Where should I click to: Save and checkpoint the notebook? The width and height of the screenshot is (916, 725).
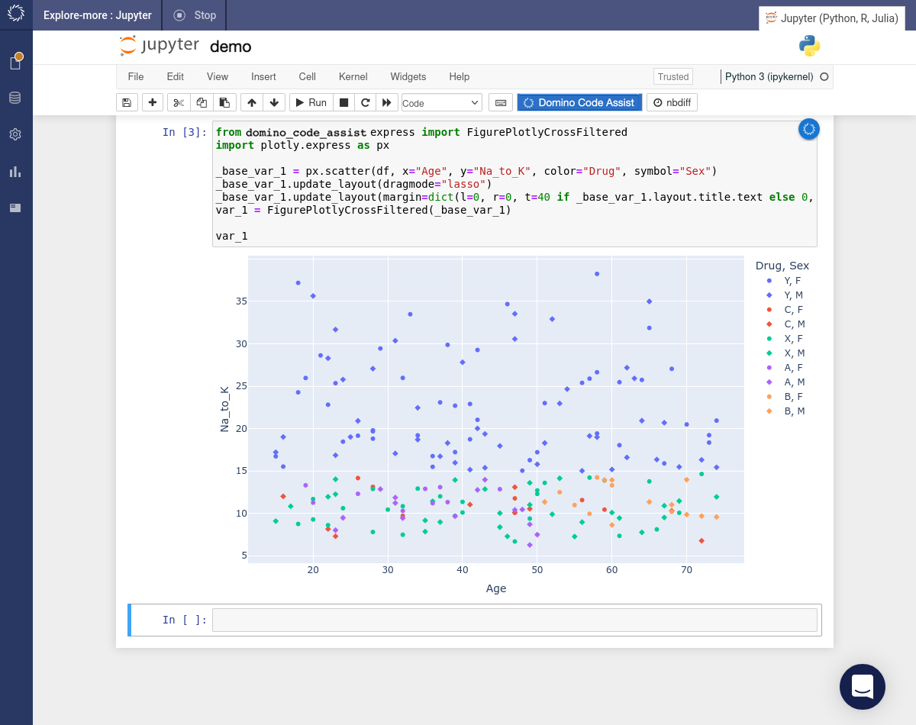127,102
